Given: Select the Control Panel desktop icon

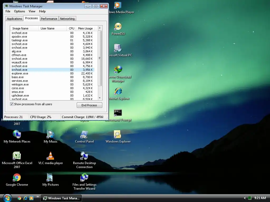Looking at the screenshot, I should [84, 137].
